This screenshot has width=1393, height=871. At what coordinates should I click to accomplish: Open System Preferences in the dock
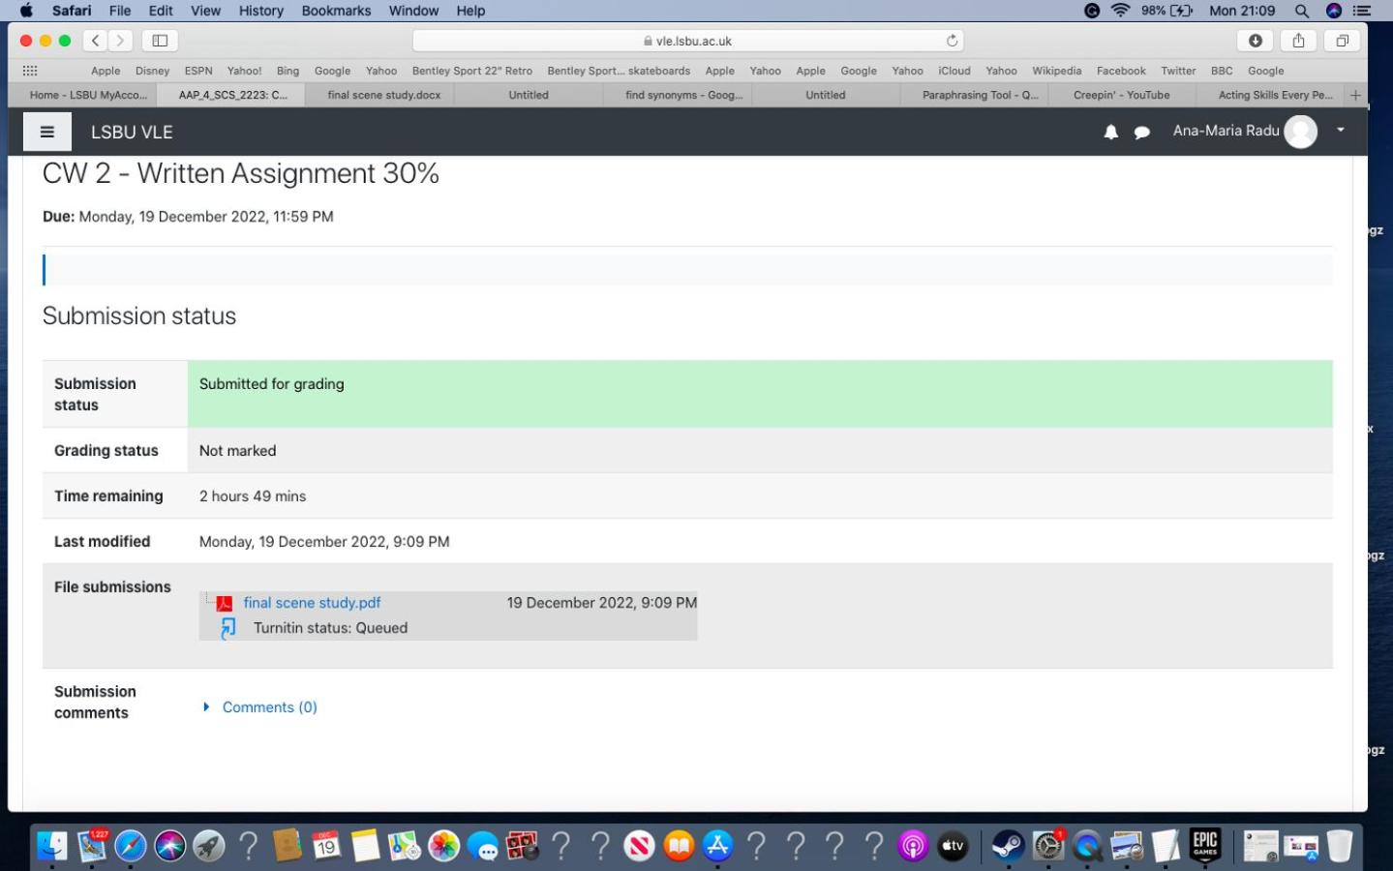(x=1048, y=846)
